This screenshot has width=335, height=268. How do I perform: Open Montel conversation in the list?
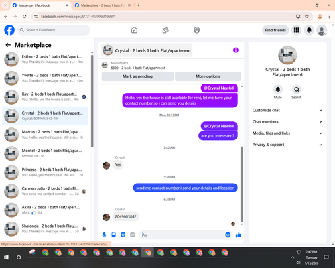tap(45, 153)
